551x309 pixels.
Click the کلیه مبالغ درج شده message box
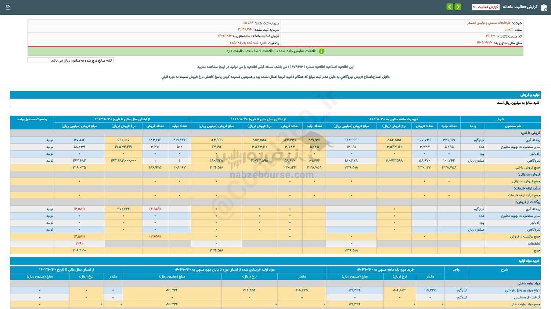(x=70, y=60)
